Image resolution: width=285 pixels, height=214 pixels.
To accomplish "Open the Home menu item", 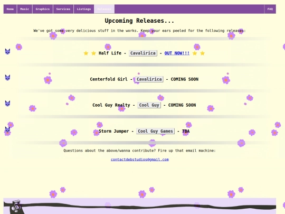I will (10, 9).
